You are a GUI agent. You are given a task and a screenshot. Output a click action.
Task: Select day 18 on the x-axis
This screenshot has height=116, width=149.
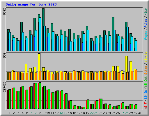(83, 113)
